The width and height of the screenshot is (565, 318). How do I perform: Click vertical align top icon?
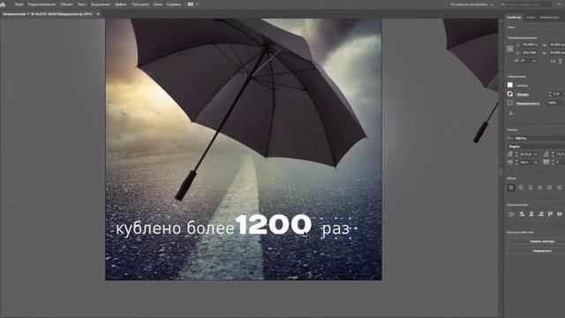tap(550, 214)
